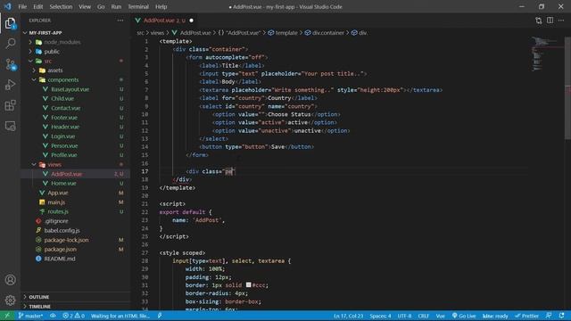The width and height of the screenshot is (571, 321).
Task: Split the editor to the right
Action: point(550,21)
